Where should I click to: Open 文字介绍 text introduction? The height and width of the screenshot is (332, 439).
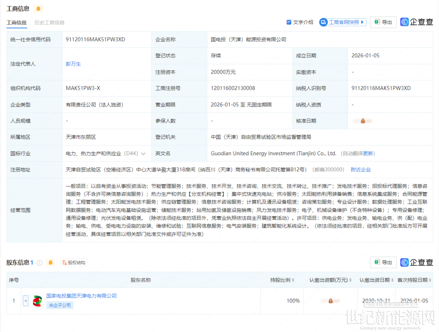(x=300, y=22)
